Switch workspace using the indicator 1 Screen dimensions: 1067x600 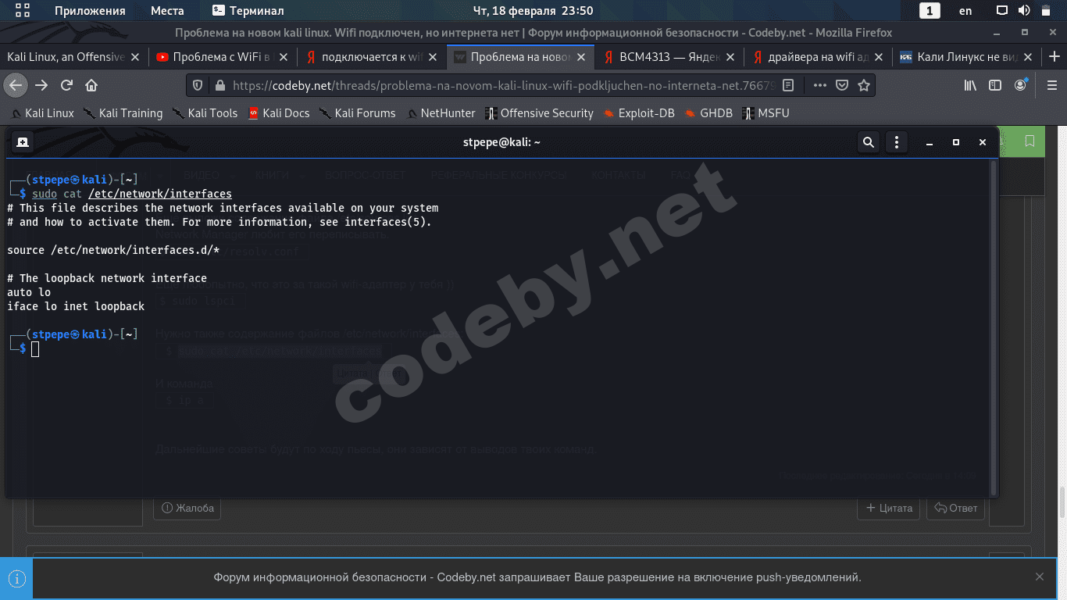[930, 11]
